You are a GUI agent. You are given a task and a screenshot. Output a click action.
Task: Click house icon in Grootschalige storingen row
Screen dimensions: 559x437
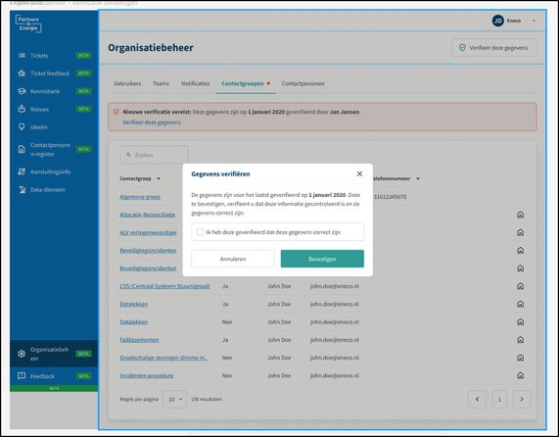click(x=520, y=358)
